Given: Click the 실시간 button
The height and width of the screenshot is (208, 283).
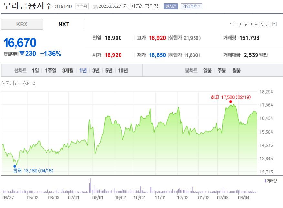Looking at the screenshot, I should click(x=171, y=6).
